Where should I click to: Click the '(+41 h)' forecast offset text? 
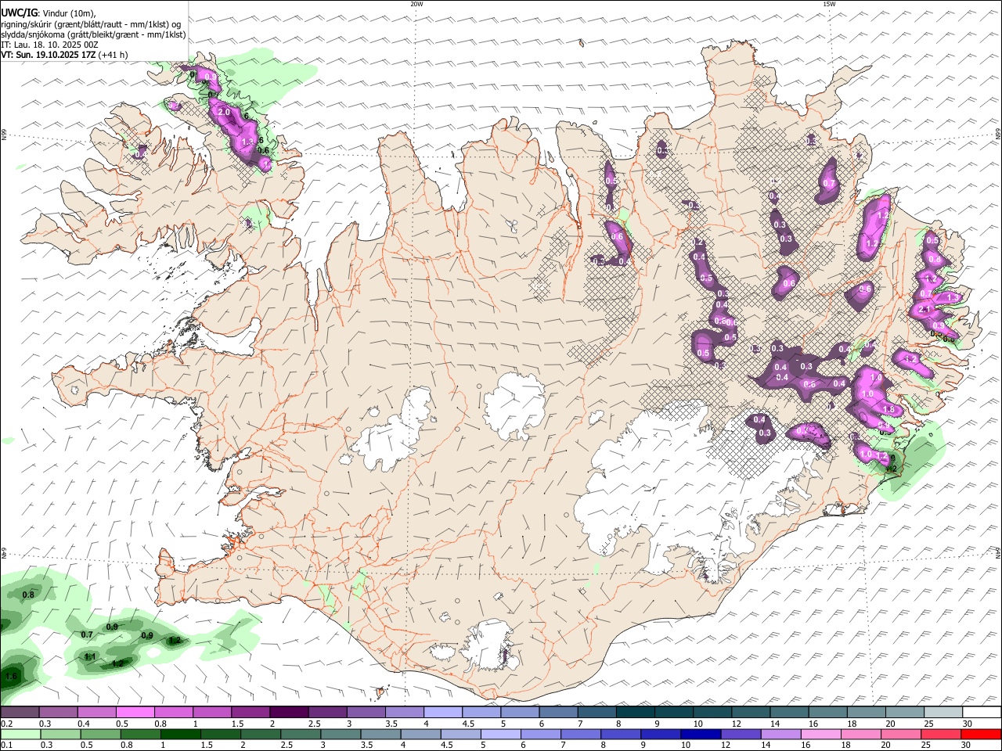tap(114, 55)
